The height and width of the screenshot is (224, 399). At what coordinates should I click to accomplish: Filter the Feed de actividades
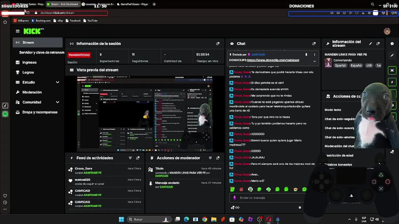click(x=130, y=158)
